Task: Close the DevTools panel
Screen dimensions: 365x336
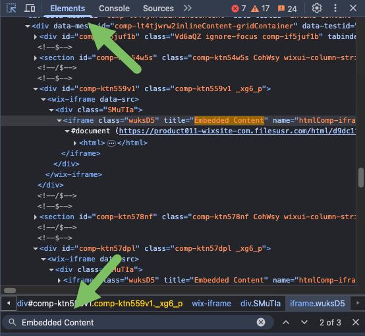Action: (353, 8)
